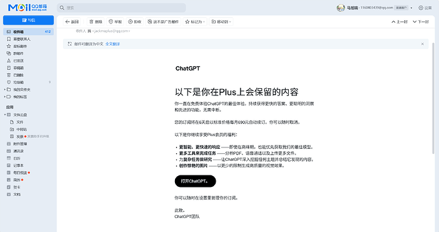The height and width of the screenshot is (232, 439).
Task: Go to 下一封 next email
Action: point(421,22)
